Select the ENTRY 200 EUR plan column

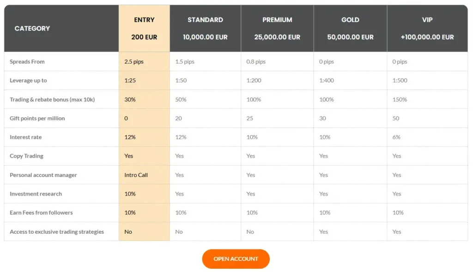click(x=144, y=28)
